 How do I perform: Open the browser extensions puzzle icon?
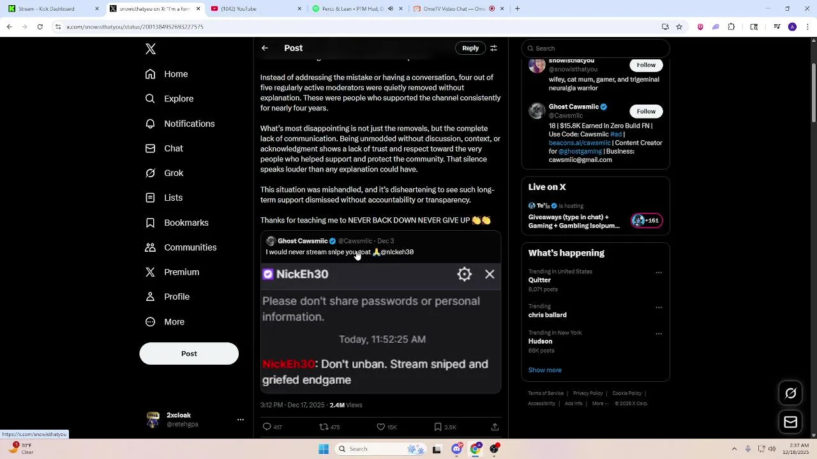[x=731, y=27]
